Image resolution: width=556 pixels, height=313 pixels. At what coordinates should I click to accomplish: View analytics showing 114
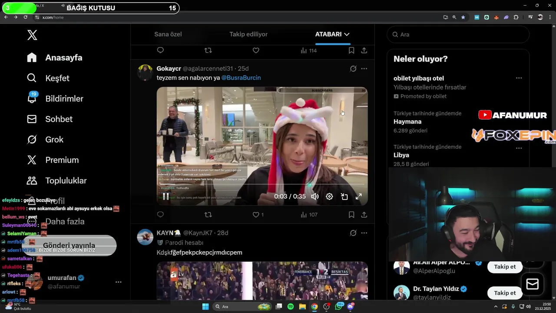pos(309,50)
